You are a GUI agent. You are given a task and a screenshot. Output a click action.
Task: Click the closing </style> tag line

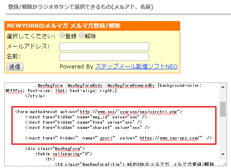coord(35,96)
